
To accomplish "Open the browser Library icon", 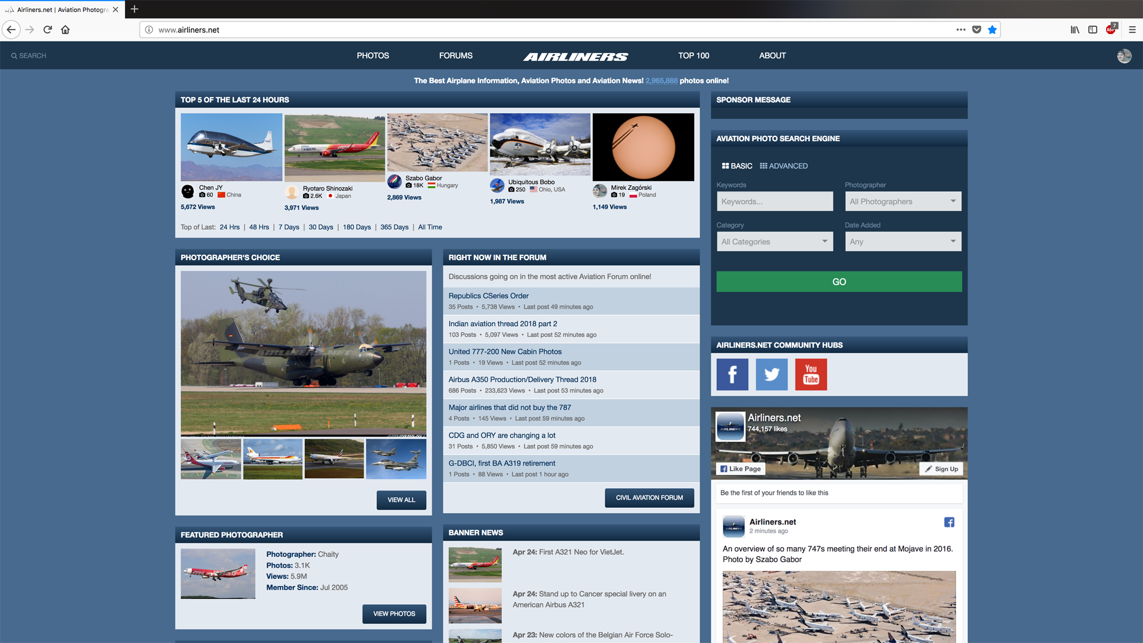I will point(1075,30).
